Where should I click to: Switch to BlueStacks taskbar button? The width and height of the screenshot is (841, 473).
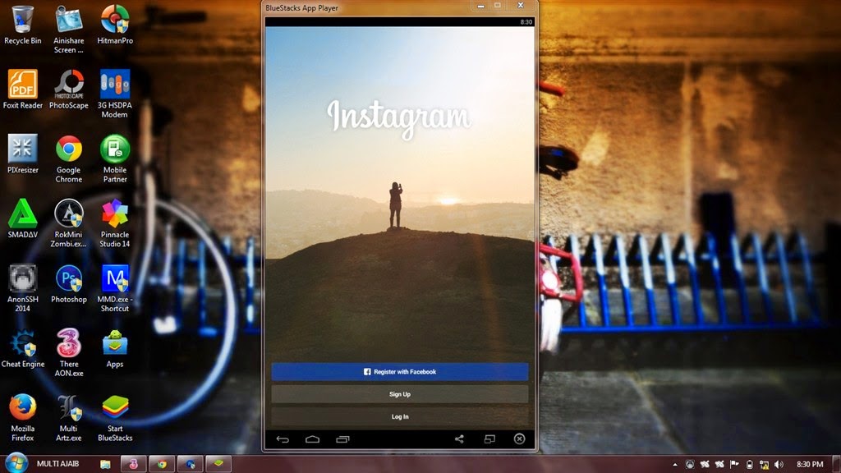click(218, 464)
